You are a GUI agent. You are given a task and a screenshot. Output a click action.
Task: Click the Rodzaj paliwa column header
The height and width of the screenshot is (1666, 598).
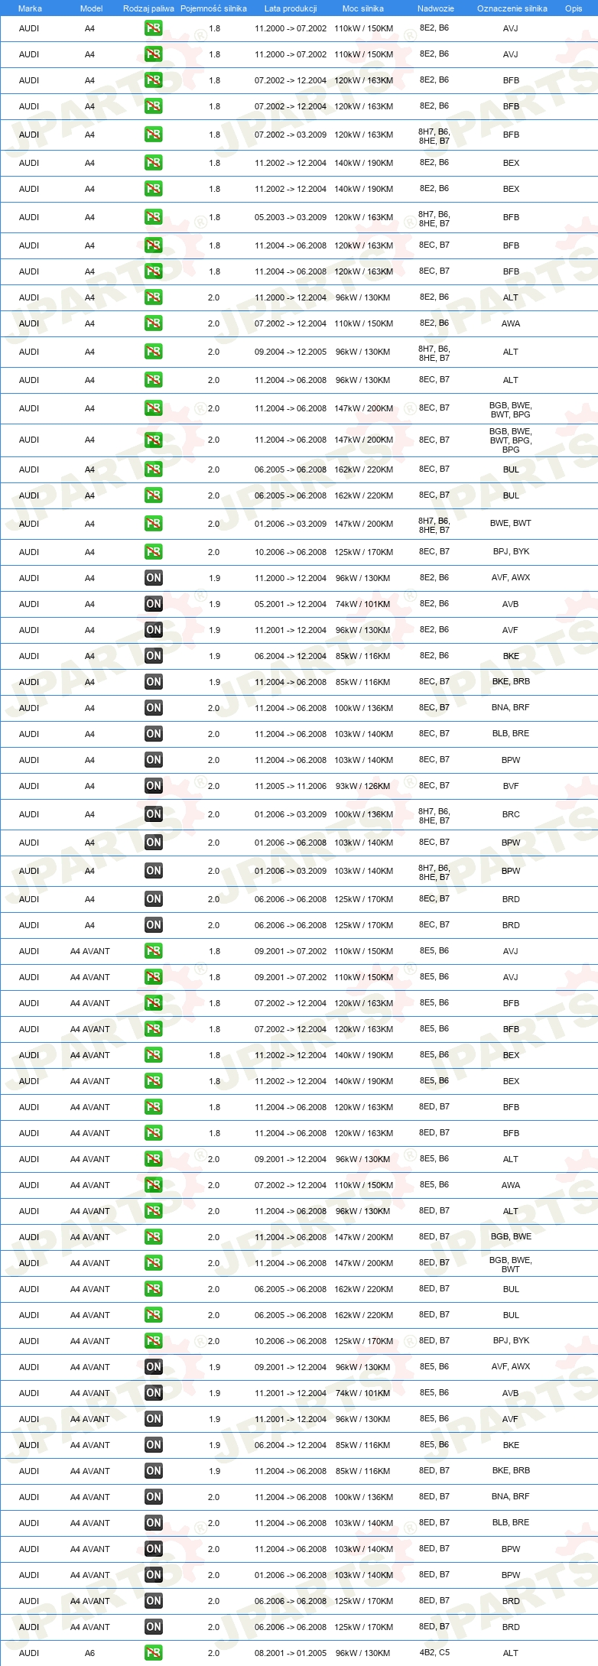148,8
